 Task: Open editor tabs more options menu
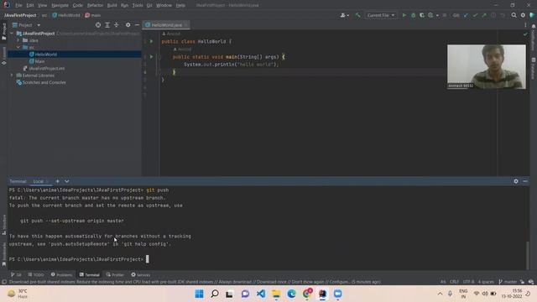click(x=525, y=25)
